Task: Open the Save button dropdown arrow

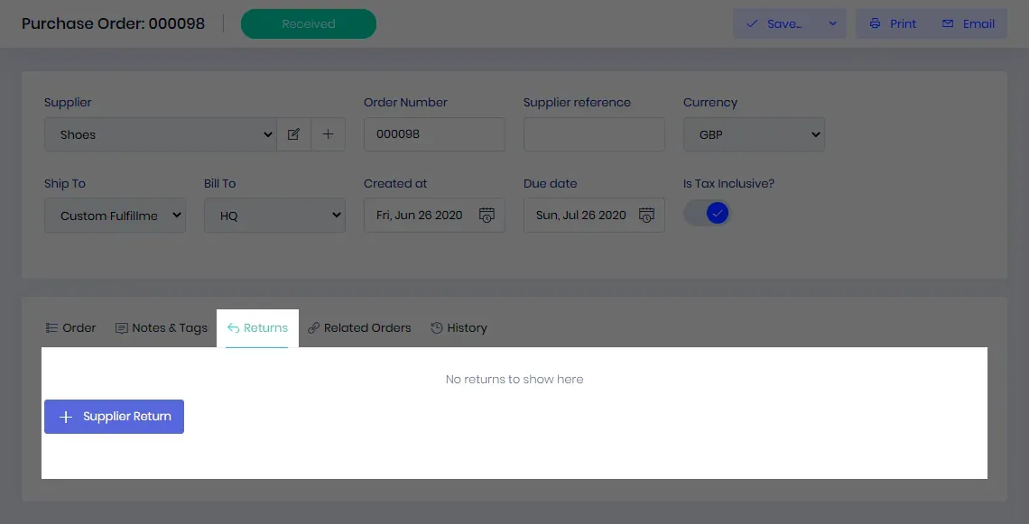Action: pos(833,23)
